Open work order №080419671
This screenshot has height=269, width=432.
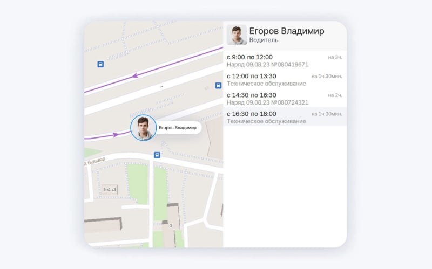(x=267, y=65)
